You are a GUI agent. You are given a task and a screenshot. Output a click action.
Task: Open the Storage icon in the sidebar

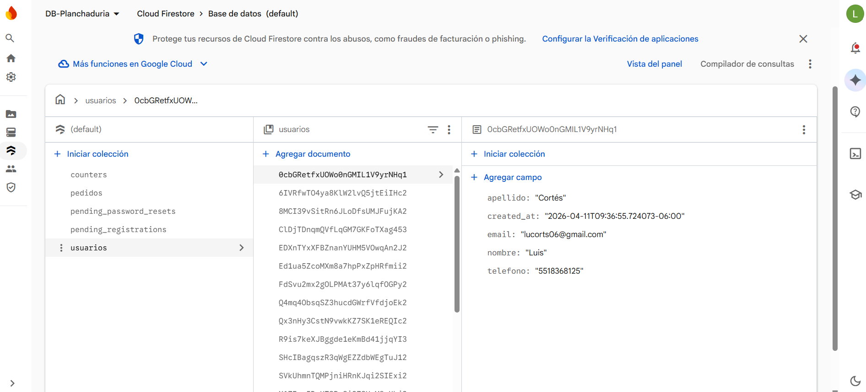pos(11,114)
